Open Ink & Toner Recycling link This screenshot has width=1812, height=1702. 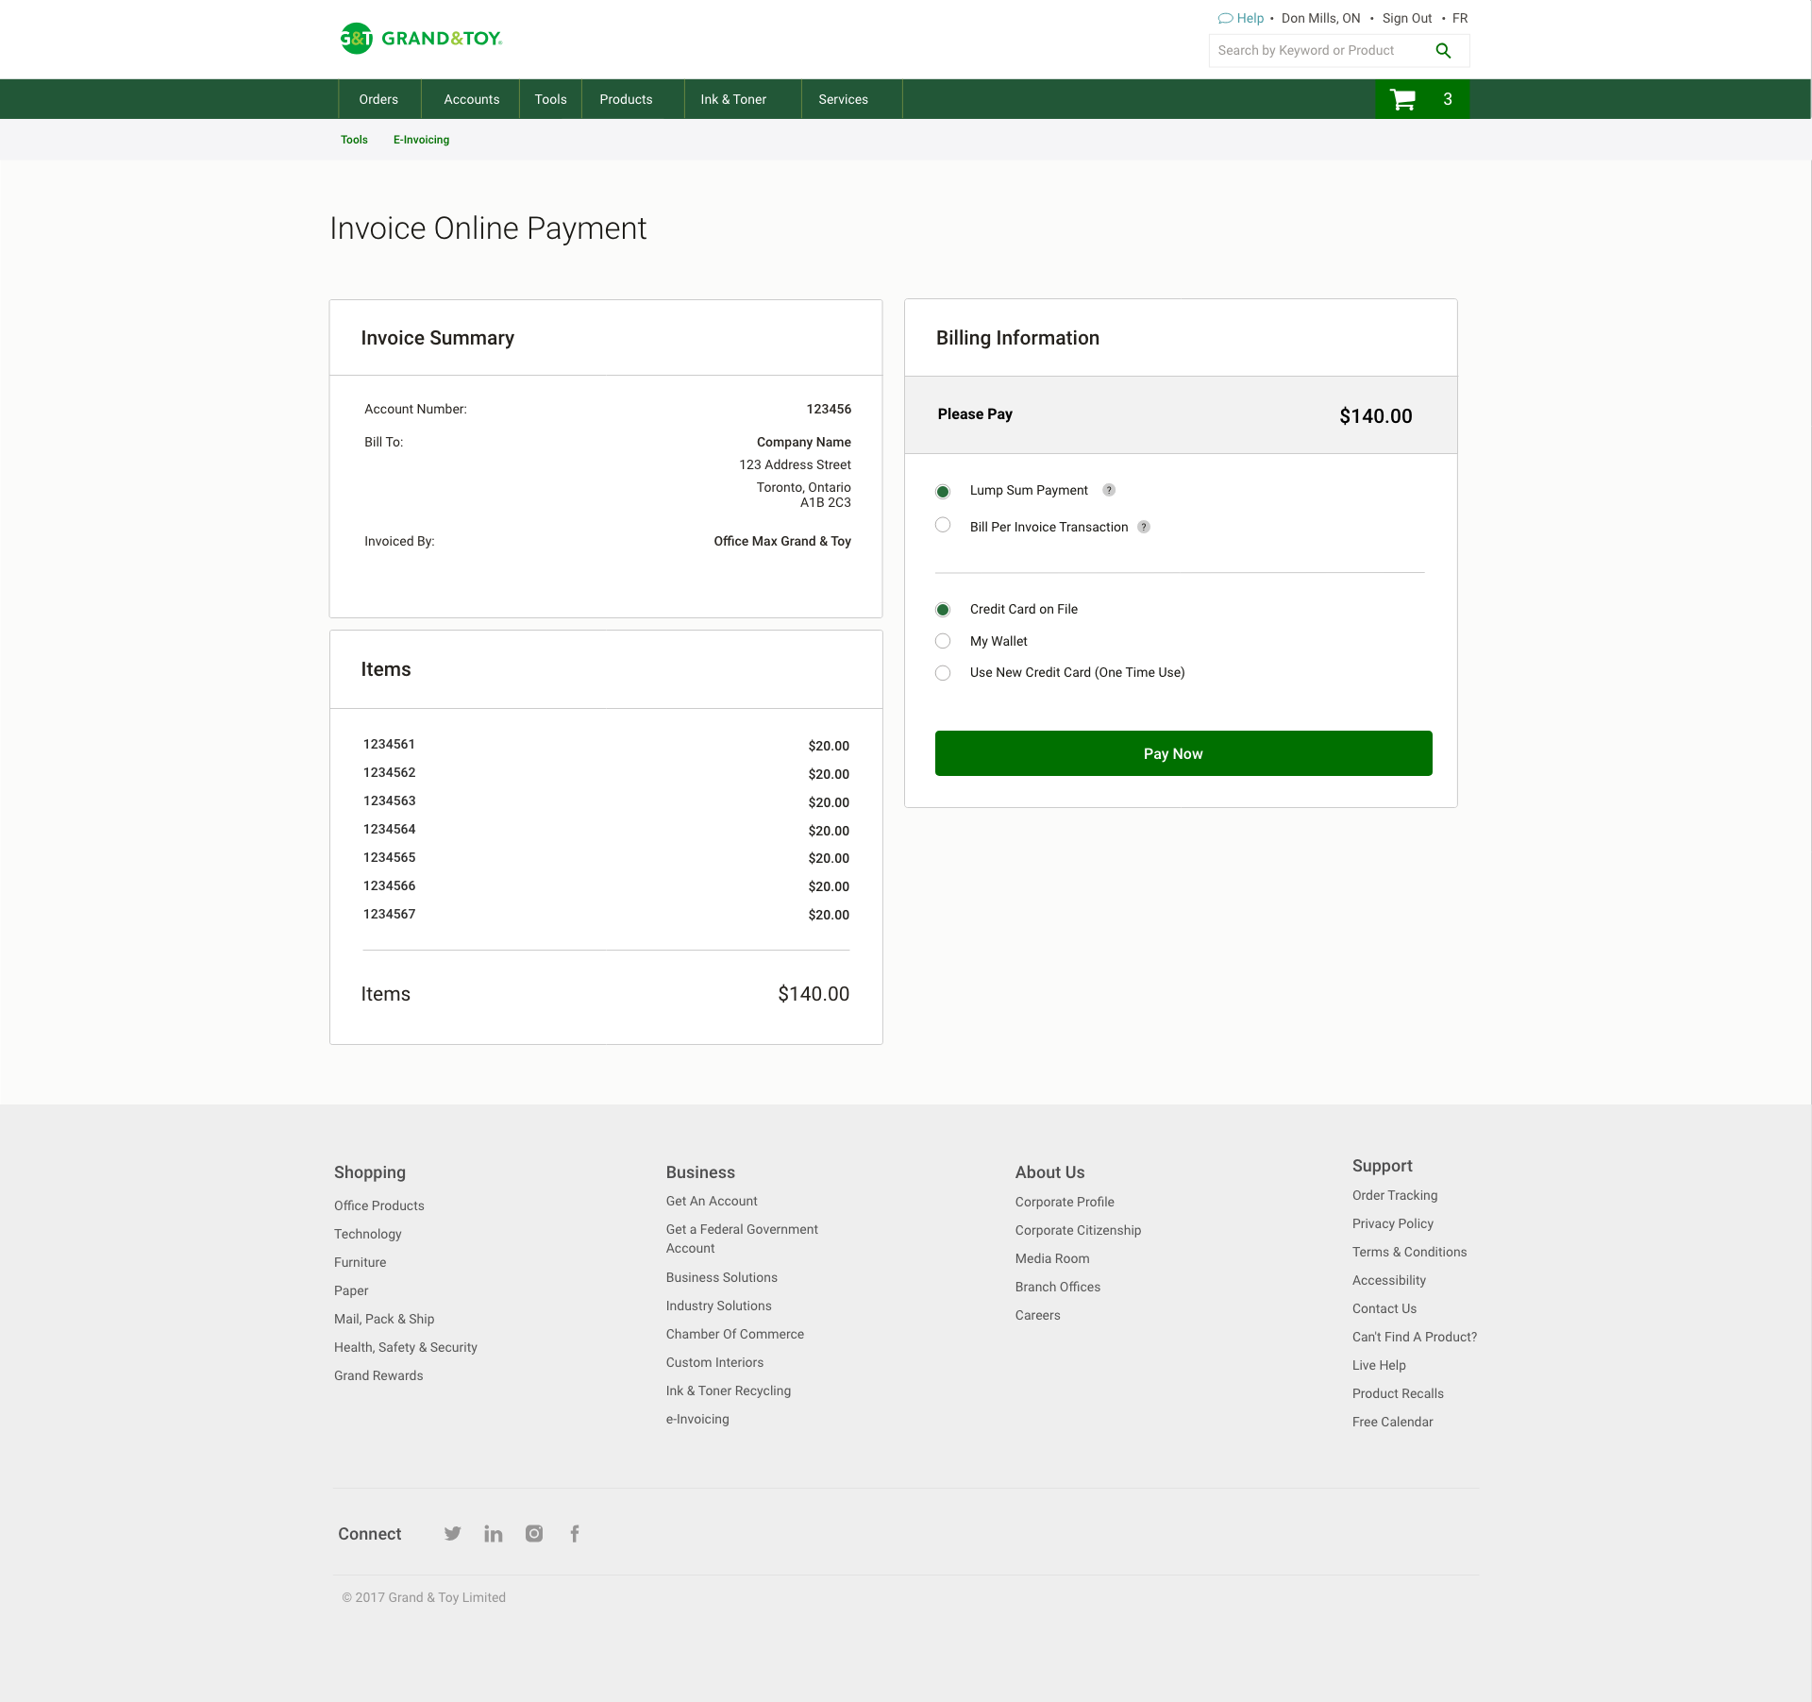729,1390
